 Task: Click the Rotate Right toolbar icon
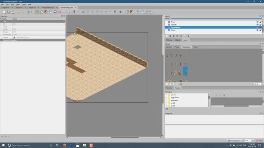(x=151, y=12)
